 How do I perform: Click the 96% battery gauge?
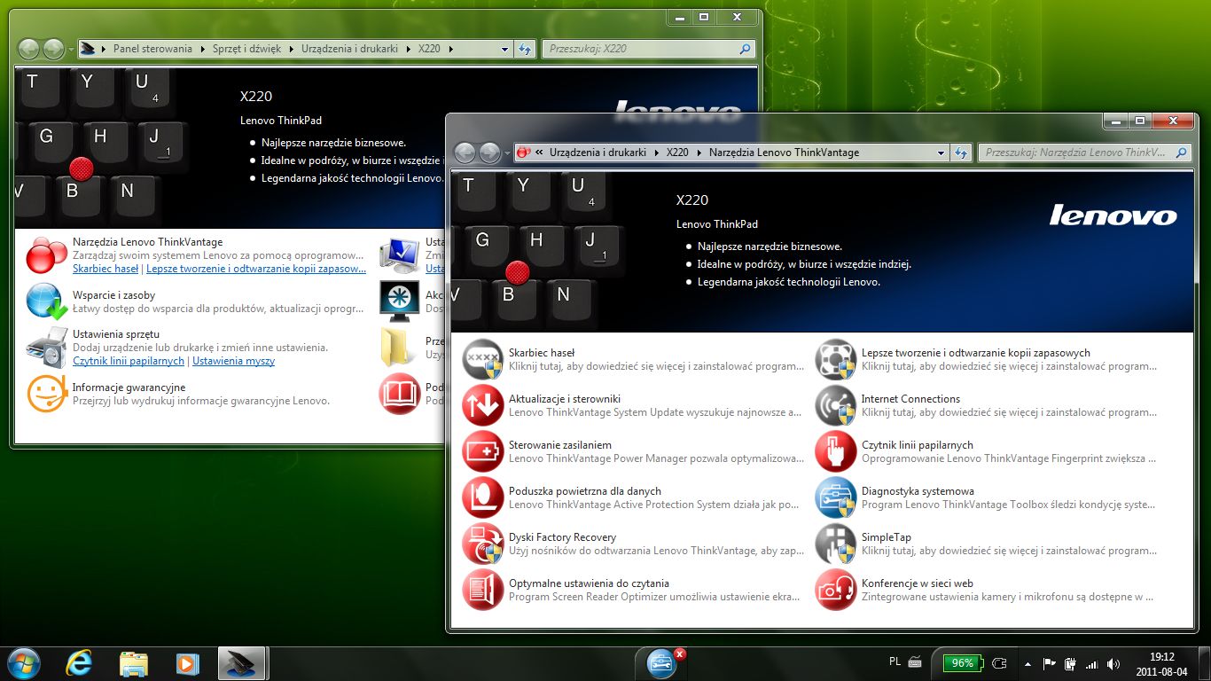point(964,663)
